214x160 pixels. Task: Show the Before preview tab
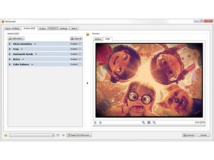98,39
